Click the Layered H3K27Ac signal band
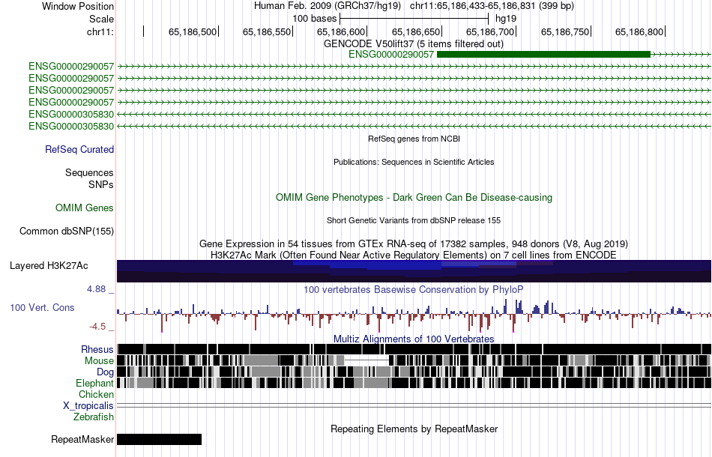Screen dimensions: 712x457 (414, 271)
